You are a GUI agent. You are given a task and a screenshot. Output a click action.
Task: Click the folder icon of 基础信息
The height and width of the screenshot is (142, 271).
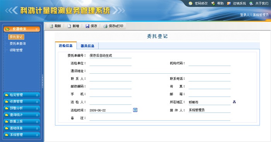click(x=7, y=128)
